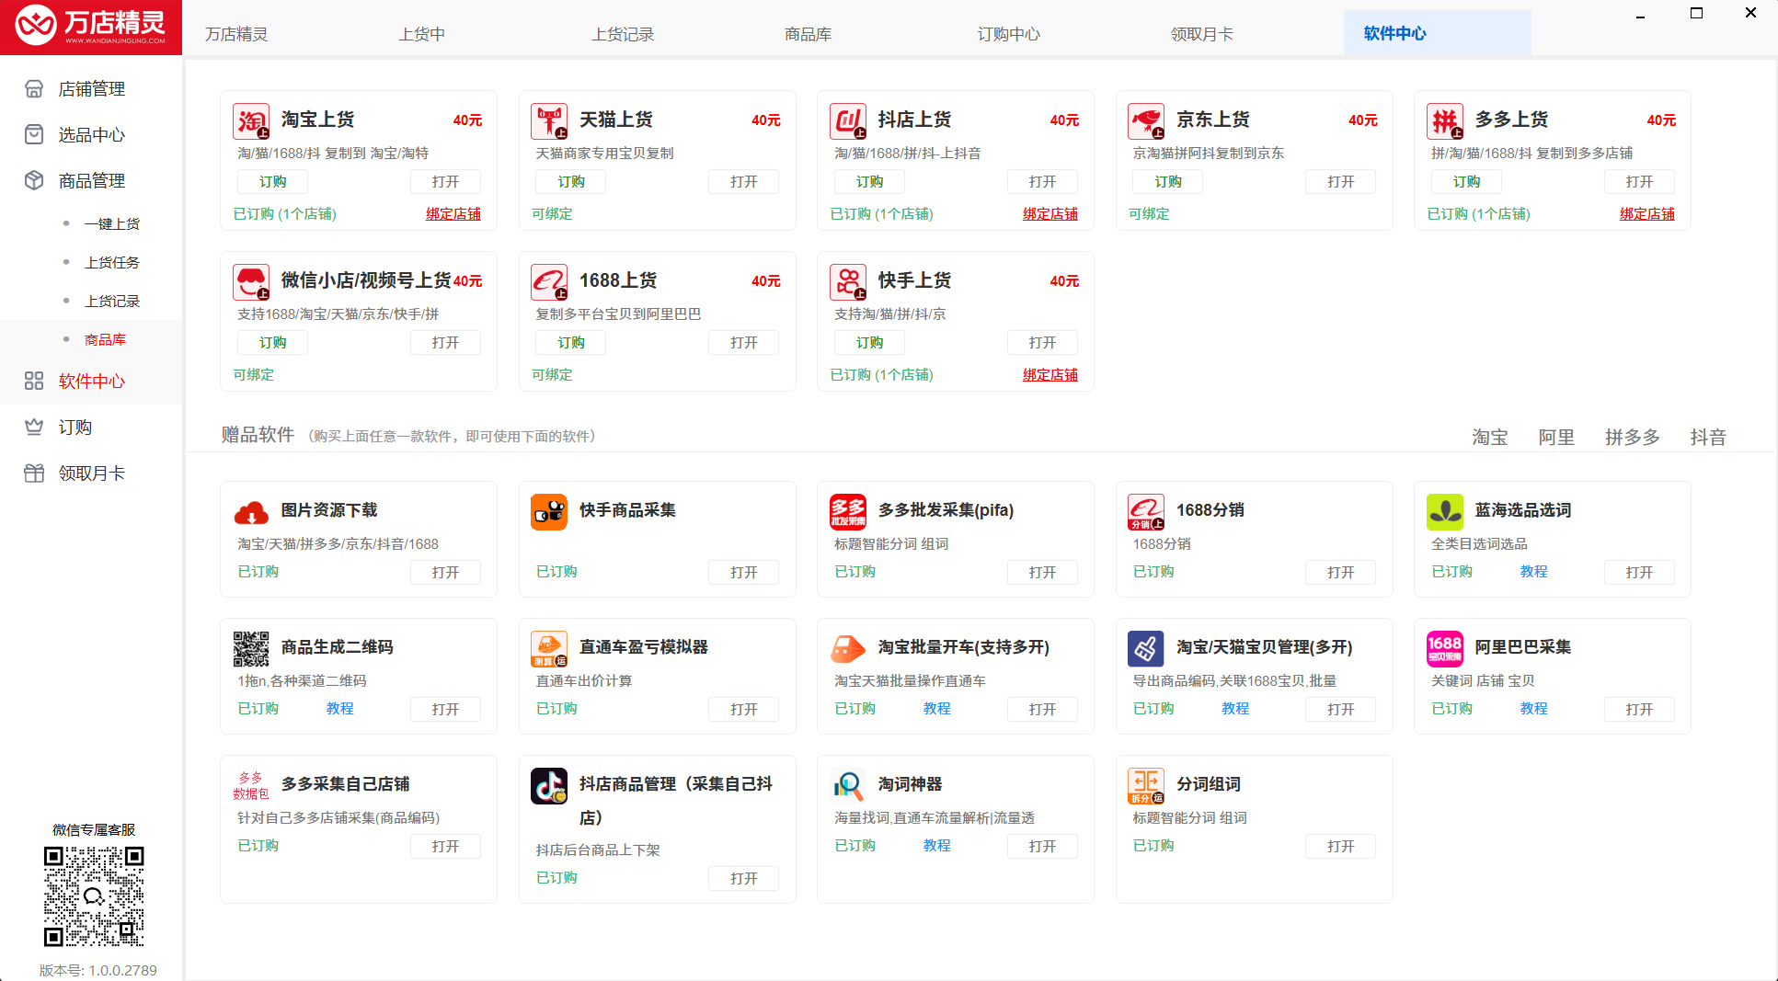
Task: Filter gift software by 阿里
Action: tap(1556, 438)
